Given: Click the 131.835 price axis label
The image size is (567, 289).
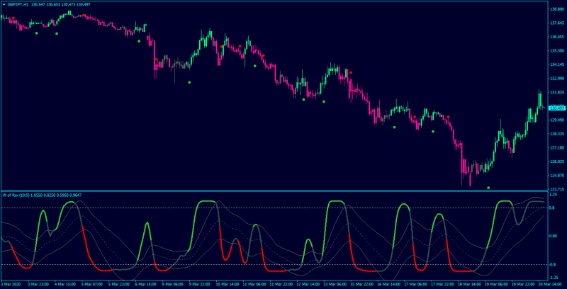Looking at the screenshot, I should coord(557,92).
